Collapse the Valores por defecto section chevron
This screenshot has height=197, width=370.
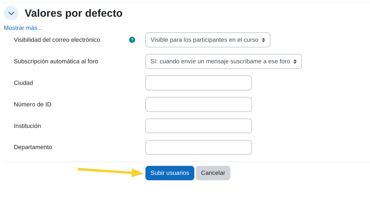pos(11,13)
